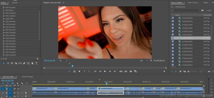Delete history state with trash icon

(37, 59)
